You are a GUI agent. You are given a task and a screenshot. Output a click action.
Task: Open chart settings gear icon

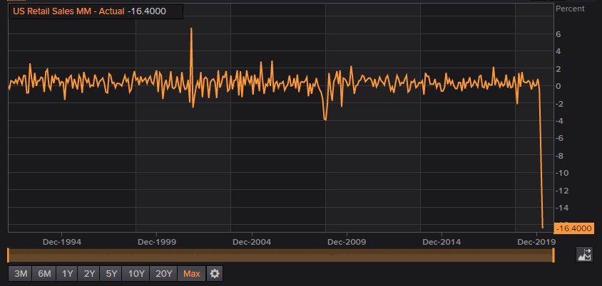[x=215, y=274]
